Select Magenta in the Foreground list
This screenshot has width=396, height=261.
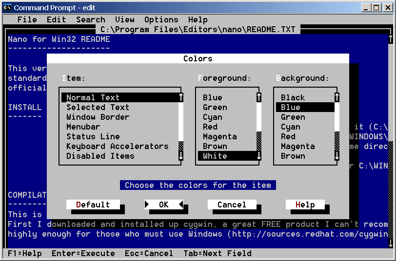coord(219,137)
